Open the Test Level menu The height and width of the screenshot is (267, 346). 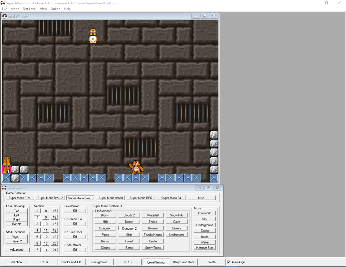click(x=30, y=9)
